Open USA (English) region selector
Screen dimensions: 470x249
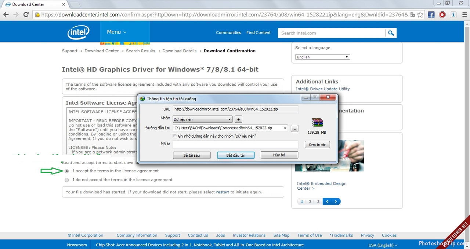383,245
